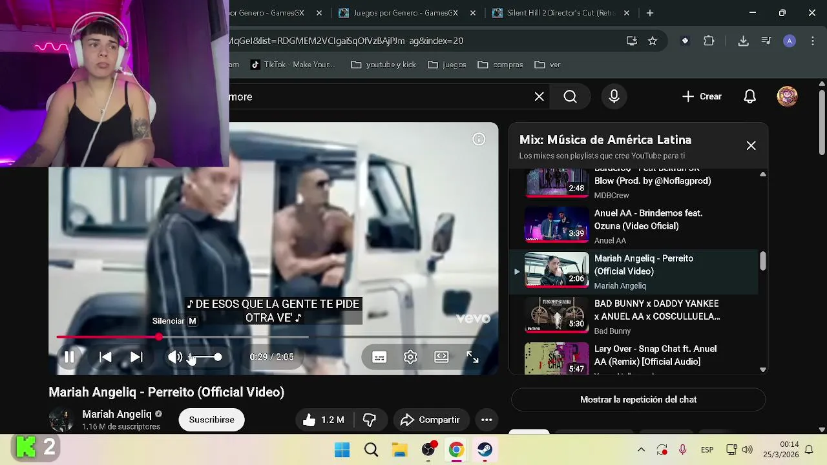Open the ESP language switcher
The height and width of the screenshot is (465, 827).
coord(707,449)
